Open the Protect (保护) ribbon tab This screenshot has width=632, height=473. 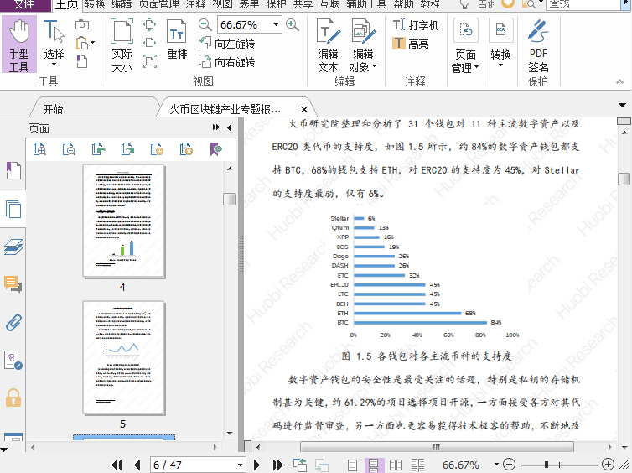tap(277, 4)
